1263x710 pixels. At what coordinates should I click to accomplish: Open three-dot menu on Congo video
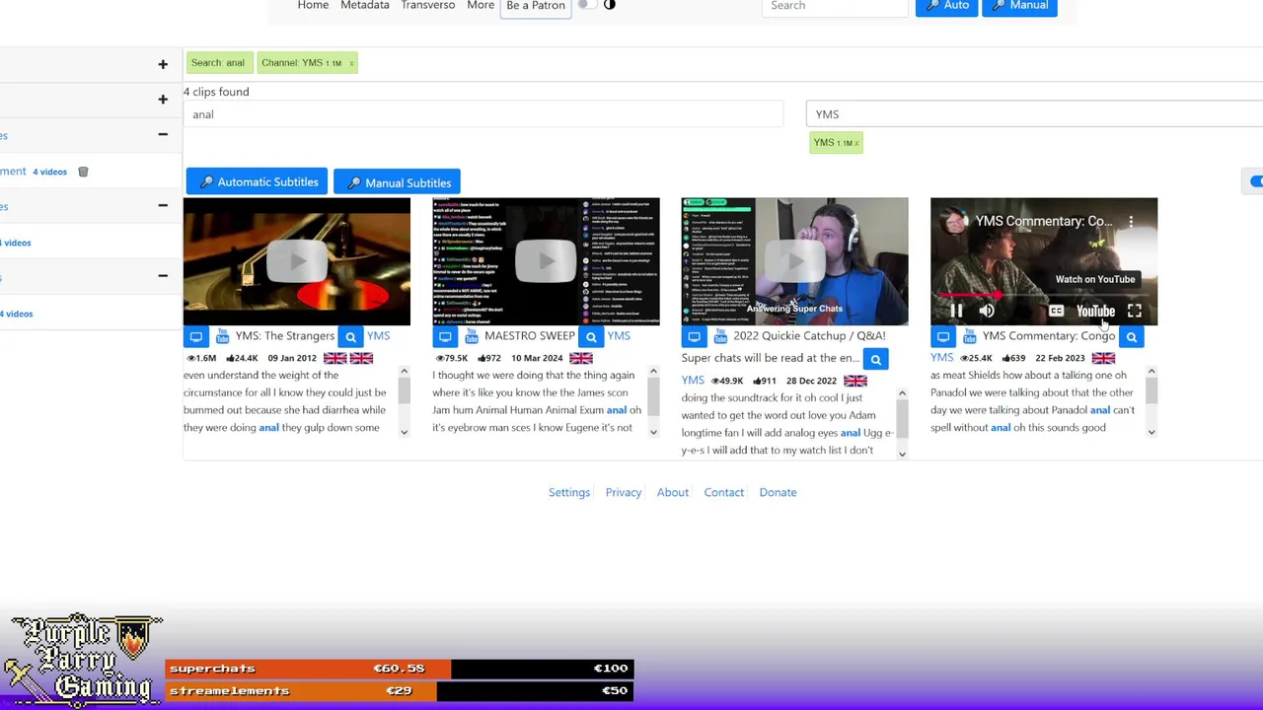click(x=1131, y=221)
